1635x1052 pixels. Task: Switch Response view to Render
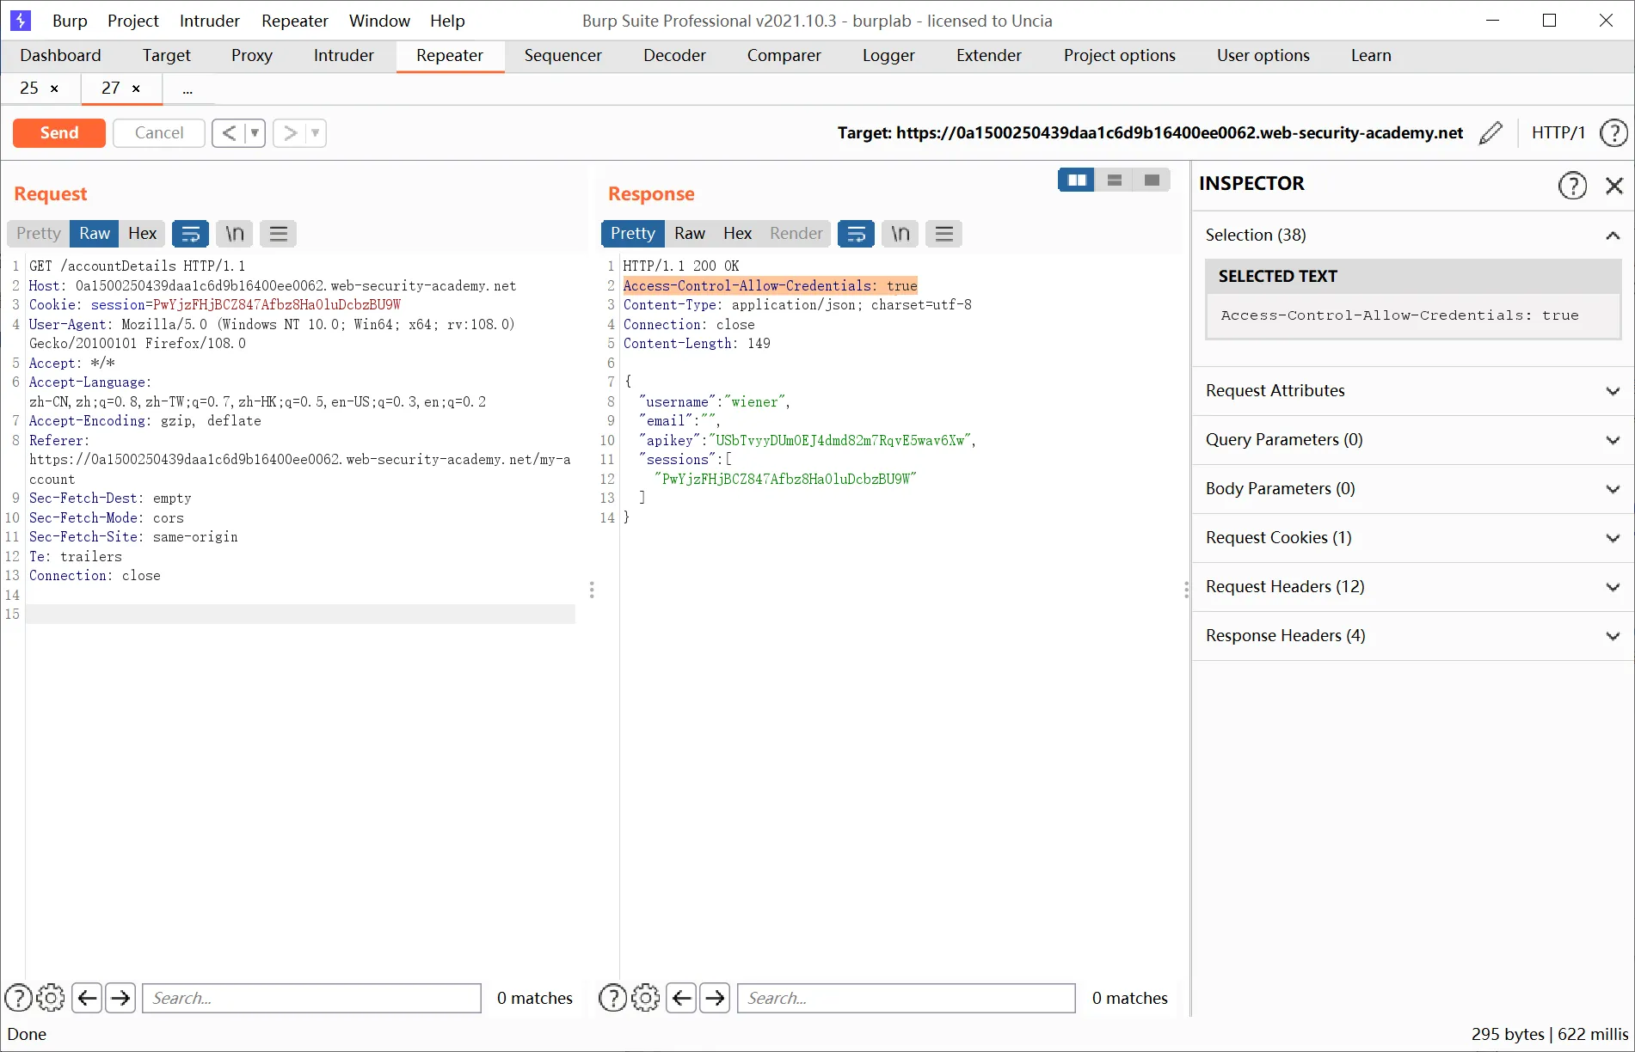796,233
